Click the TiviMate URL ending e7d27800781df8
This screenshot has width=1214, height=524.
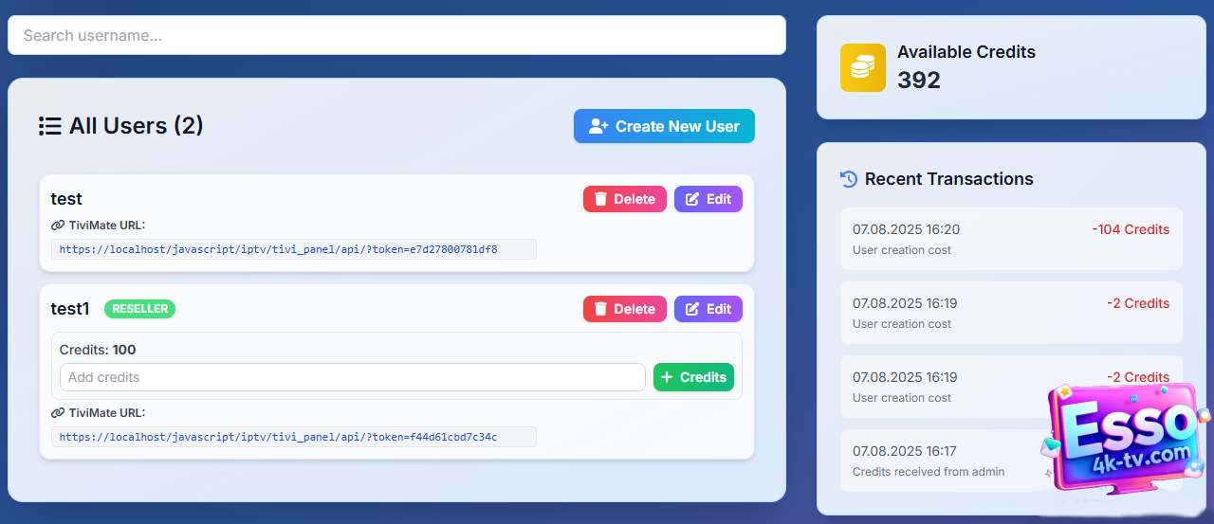[294, 249]
